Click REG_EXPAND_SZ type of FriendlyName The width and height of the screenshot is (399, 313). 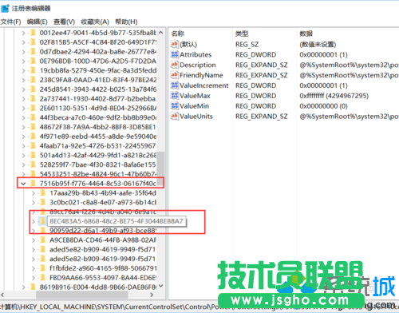tap(262, 75)
